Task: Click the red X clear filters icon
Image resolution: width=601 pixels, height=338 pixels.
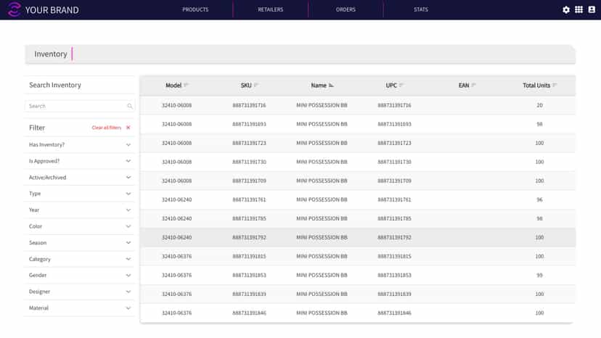Action: (x=128, y=128)
